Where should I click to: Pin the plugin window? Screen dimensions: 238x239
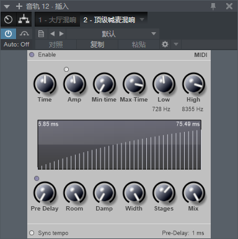coord(213,6)
